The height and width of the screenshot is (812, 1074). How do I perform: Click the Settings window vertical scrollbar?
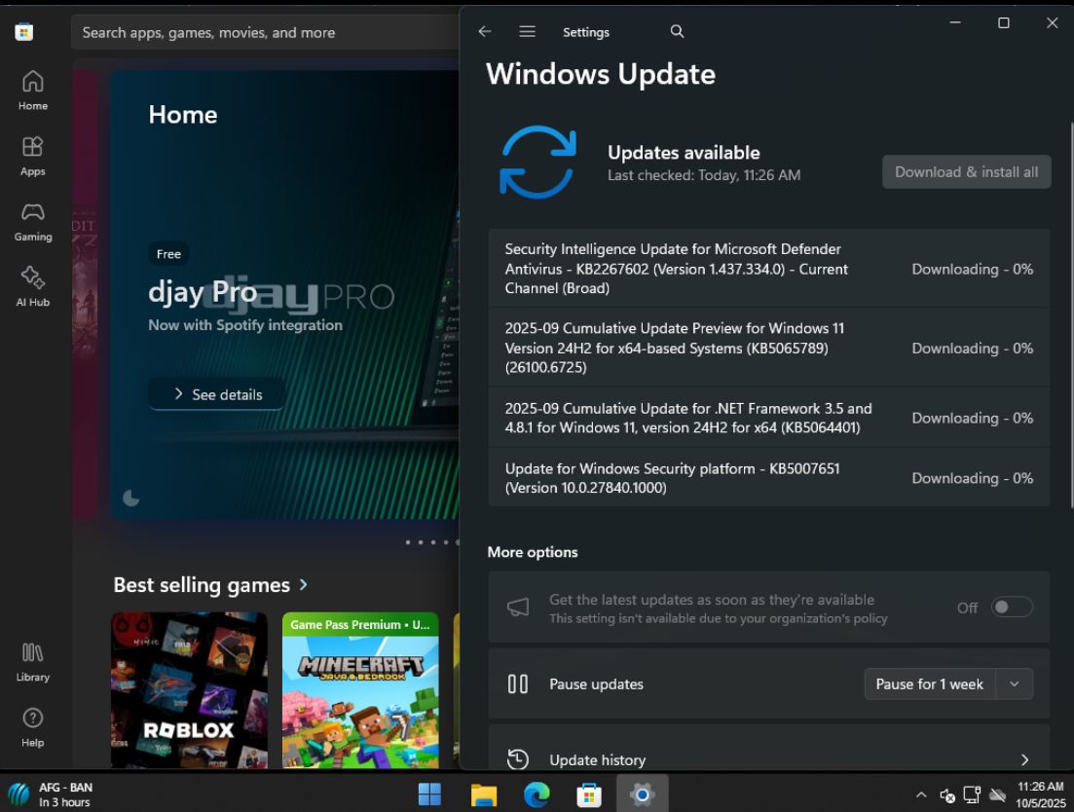[x=1071, y=314]
